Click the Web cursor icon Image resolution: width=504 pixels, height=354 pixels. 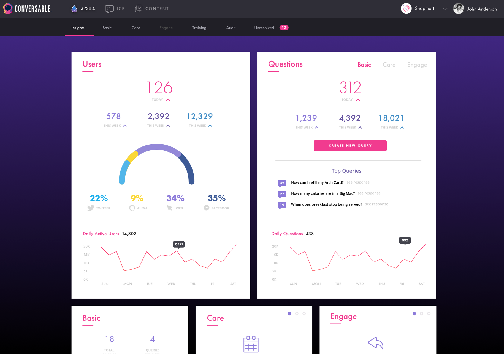pyautogui.click(x=170, y=208)
